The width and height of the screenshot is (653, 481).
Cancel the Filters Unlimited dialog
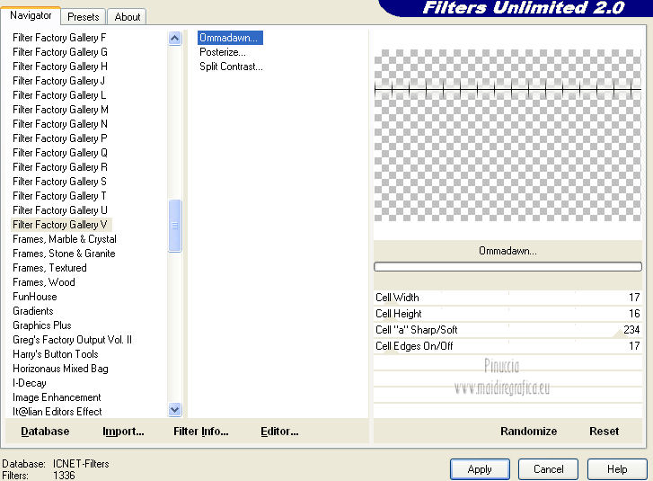click(548, 469)
